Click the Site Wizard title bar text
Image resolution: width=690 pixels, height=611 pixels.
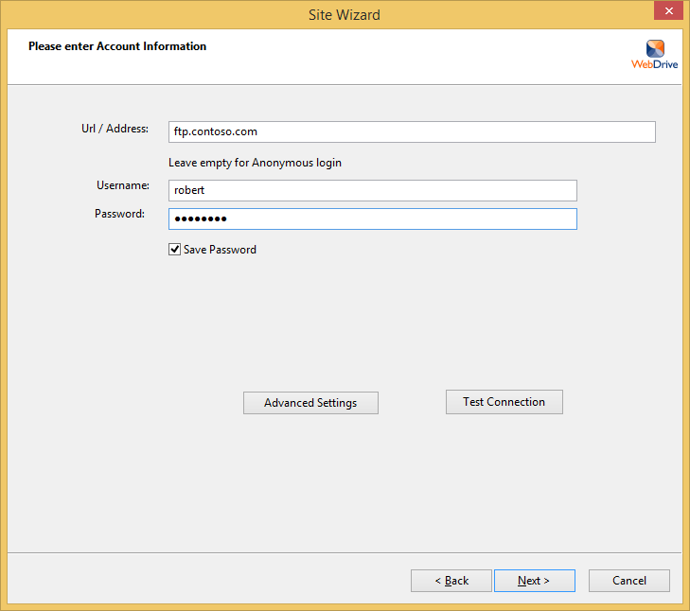pos(345,14)
